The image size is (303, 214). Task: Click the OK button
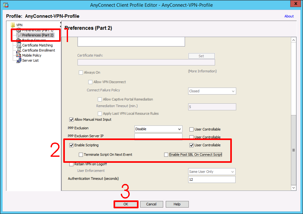pyautogui.click(x=126, y=204)
